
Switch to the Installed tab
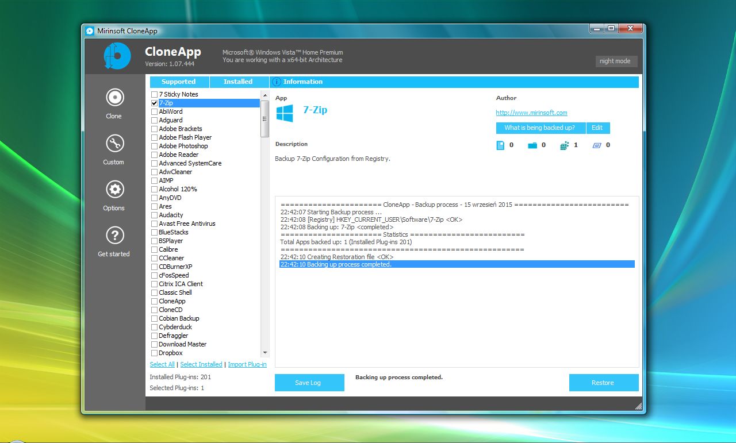[239, 82]
